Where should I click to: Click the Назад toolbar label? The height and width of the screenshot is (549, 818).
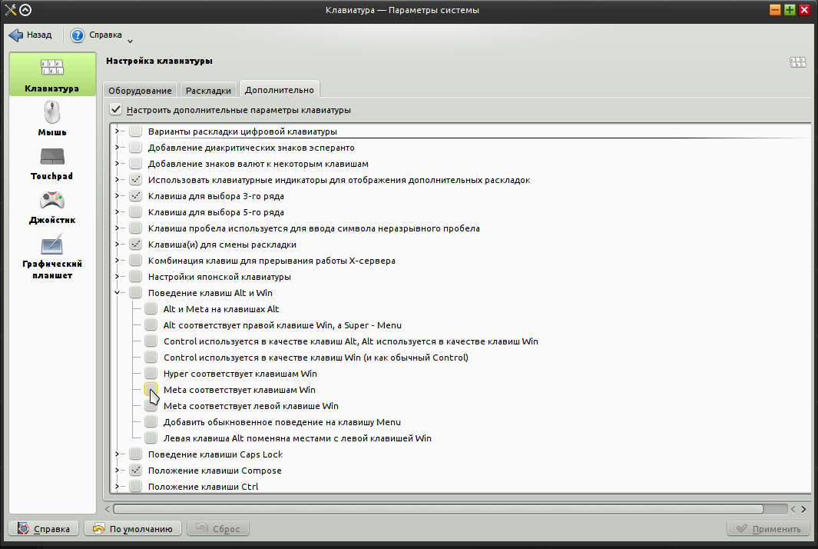(39, 35)
